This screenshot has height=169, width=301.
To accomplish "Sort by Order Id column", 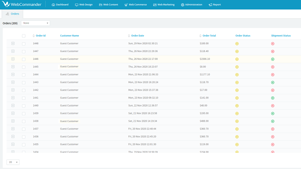I will [39, 36].
